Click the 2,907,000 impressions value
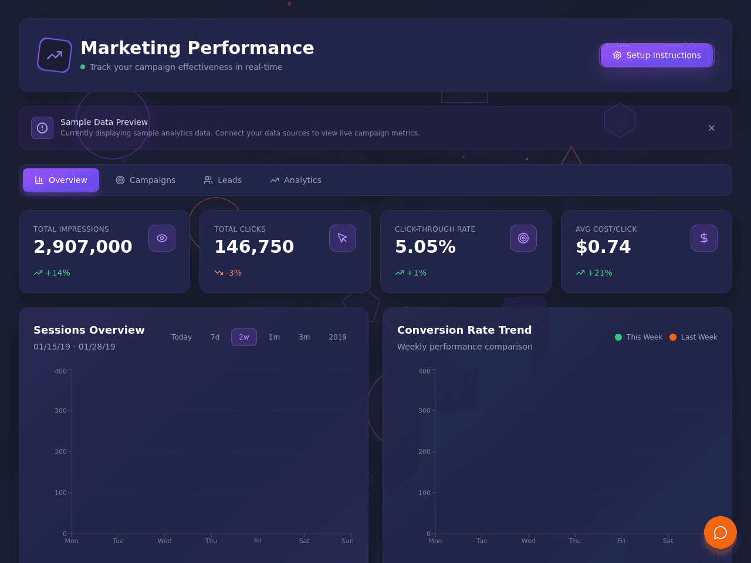 [83, 247]
